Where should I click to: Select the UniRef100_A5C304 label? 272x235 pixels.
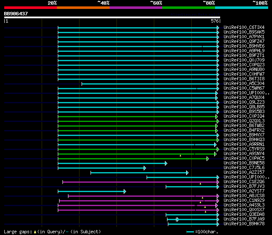(244, 84)
